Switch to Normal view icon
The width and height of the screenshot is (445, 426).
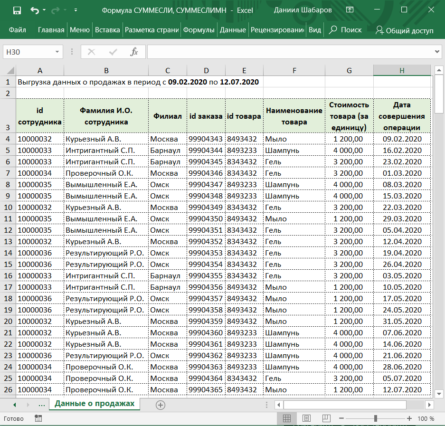tap(287, 418)
